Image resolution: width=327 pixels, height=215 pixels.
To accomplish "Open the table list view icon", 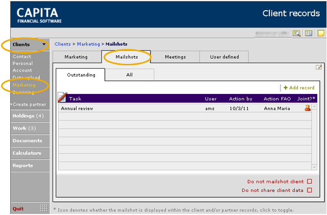I will point(309,34).
